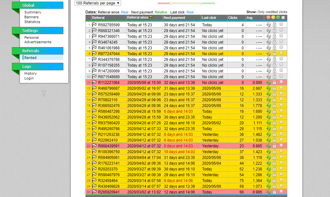Open History logs
This screenshot has height=197, width=330.
(30, 73)
